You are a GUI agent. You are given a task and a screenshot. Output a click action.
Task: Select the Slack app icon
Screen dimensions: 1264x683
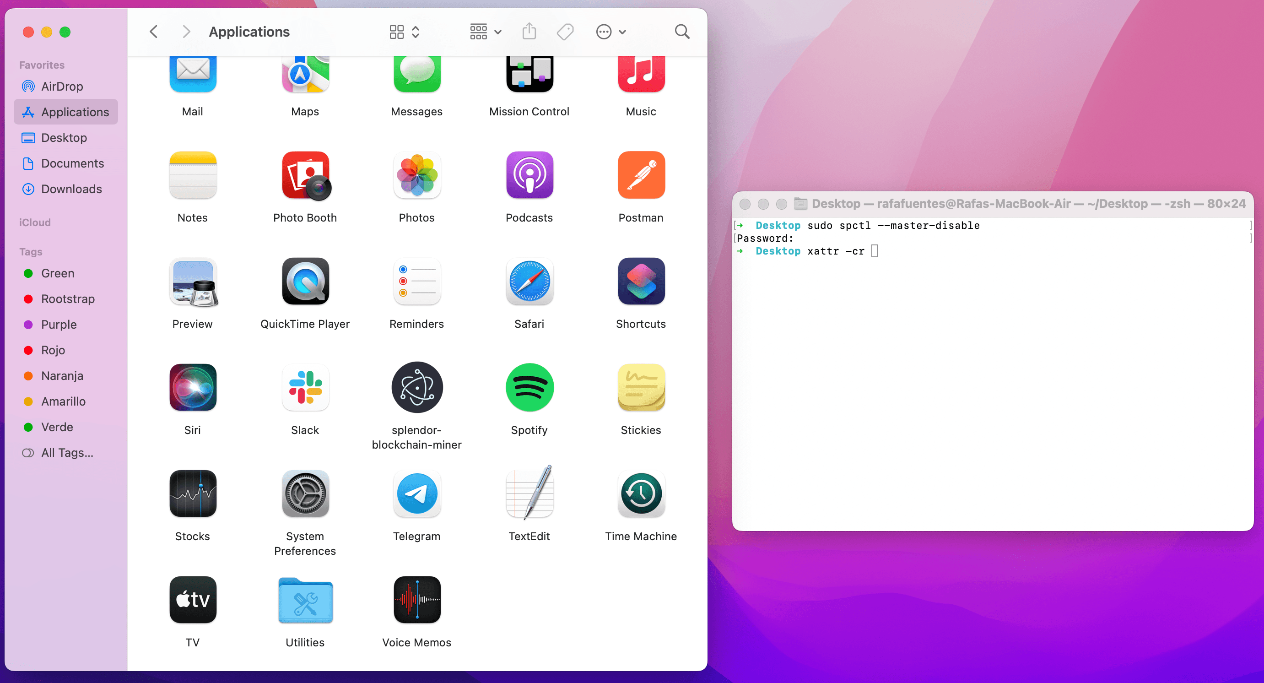click(305, 388)
